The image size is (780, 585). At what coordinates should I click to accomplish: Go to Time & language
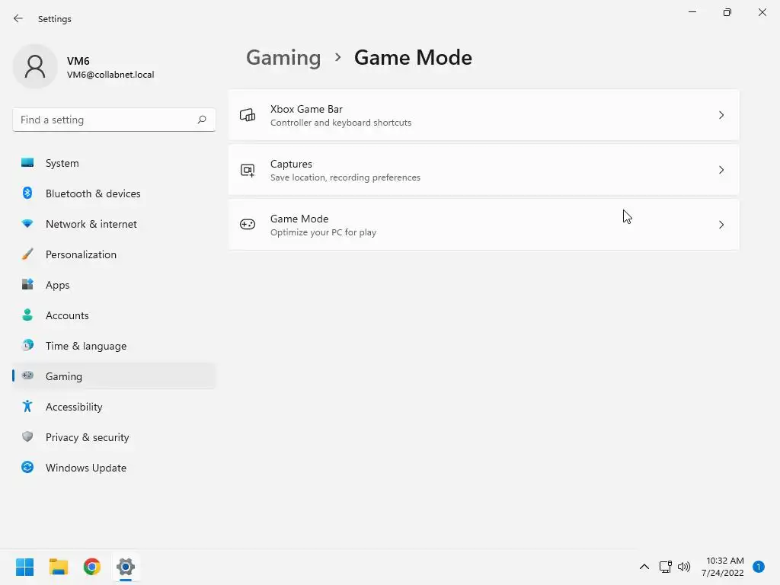pos(114,345)
